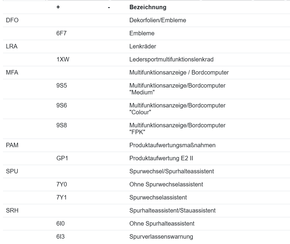Click option code 7Y0
Image resolution: width=290 pixels, height=244 pixels.
(x=62, y=184)
